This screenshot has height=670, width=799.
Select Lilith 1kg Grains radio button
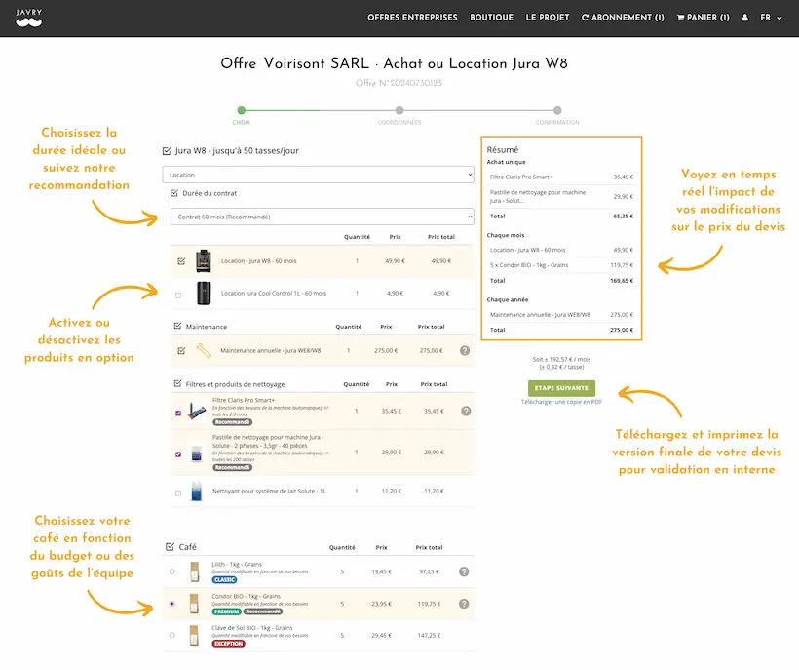click(172, 571)
